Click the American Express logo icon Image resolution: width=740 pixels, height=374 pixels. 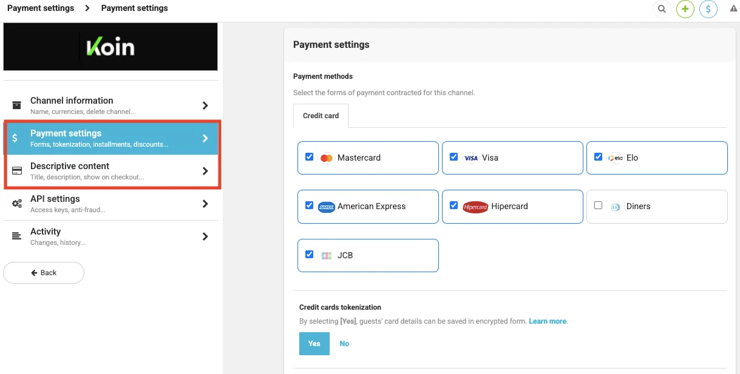327,207
